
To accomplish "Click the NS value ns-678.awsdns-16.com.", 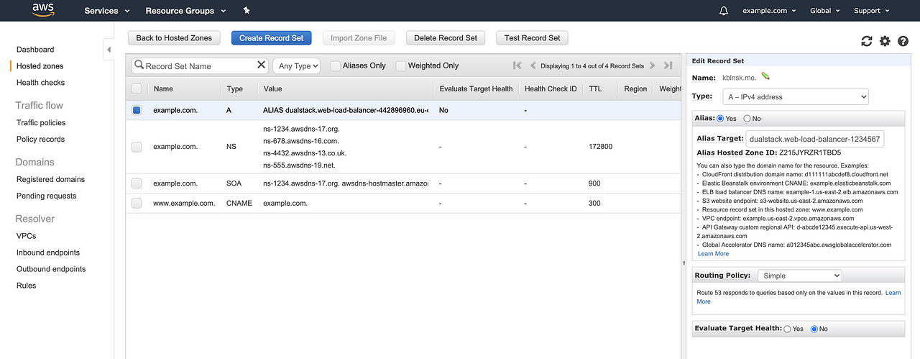I will (301, 141).
